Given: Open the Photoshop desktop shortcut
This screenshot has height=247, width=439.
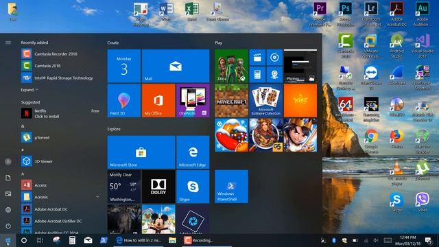Looking at the screenshot, I should [x=346, y=14].
